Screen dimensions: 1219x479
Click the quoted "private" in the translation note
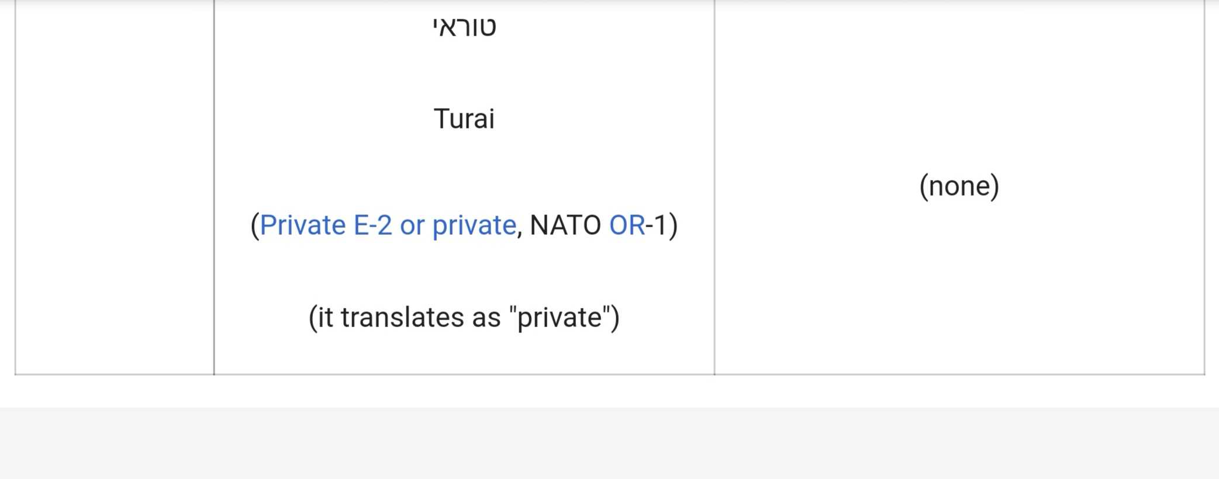(560, 318)
